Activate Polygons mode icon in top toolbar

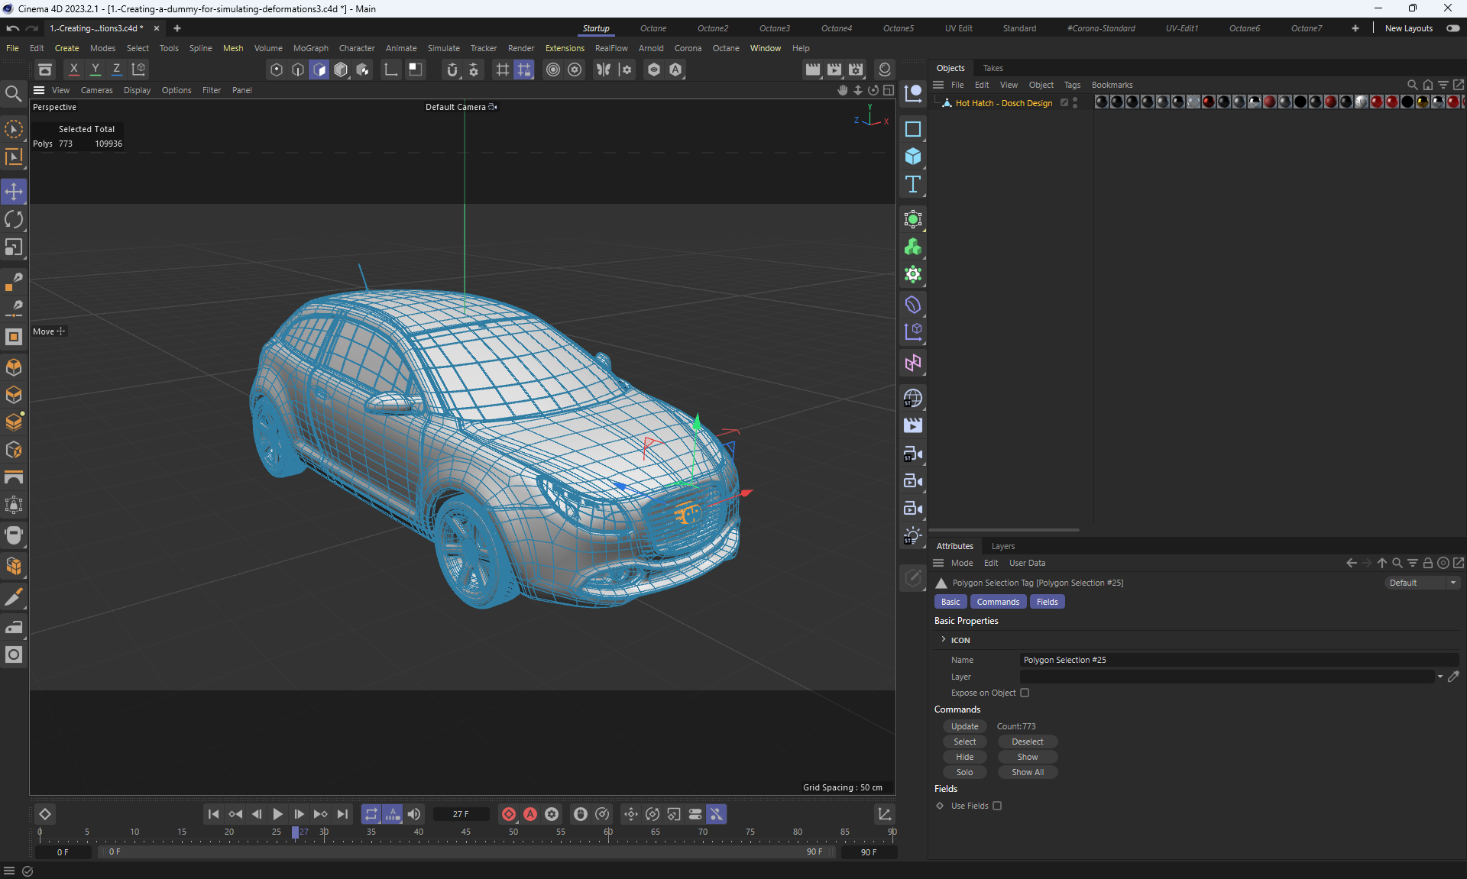pos(319,69)
